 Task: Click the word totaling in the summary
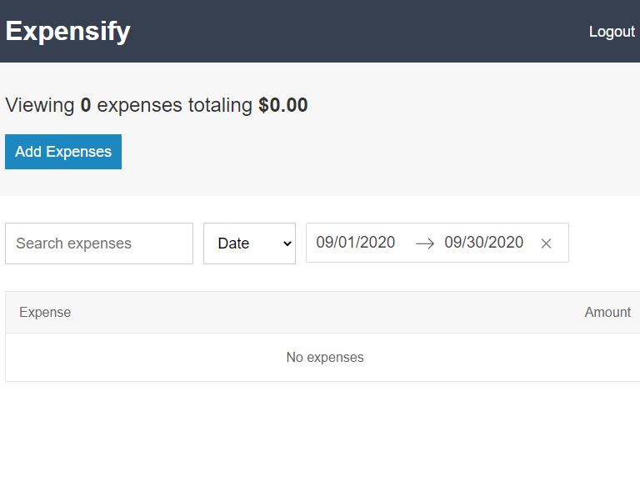click(x=220, y=106)
